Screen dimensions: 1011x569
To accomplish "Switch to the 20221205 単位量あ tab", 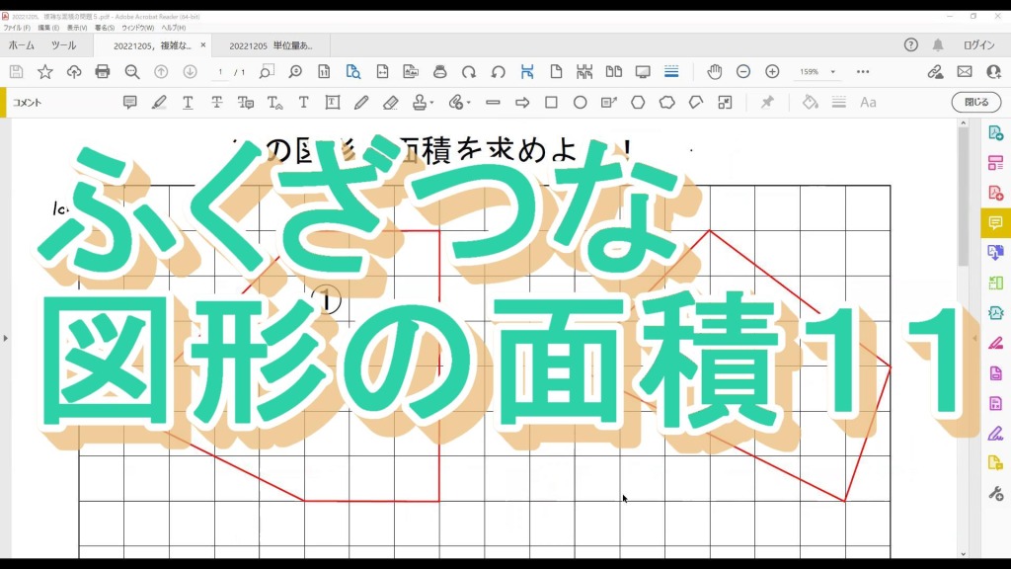I will (x=271, y=45).
